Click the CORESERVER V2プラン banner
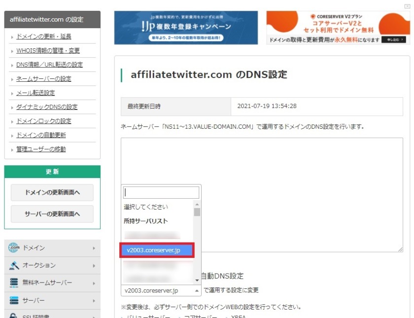The height and width of the screenshot is (318, 414). point(338,28)
